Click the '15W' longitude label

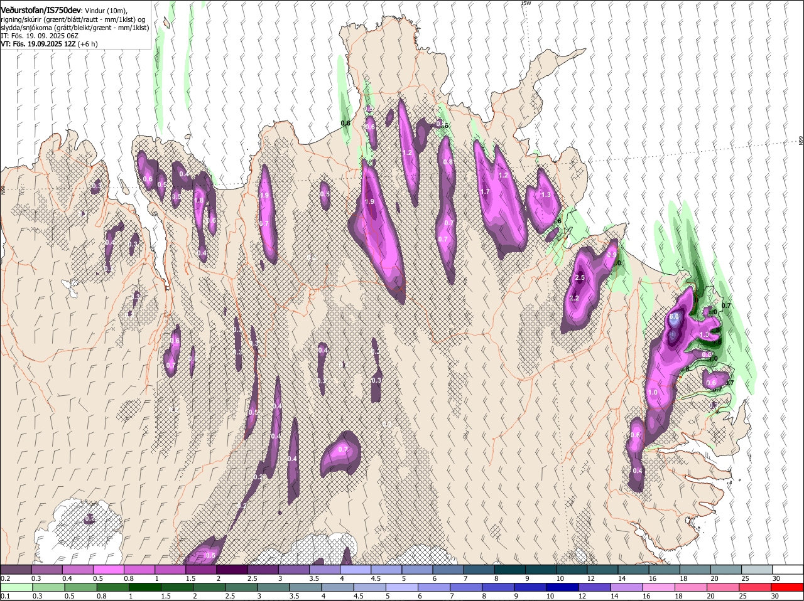pos(526,3)
